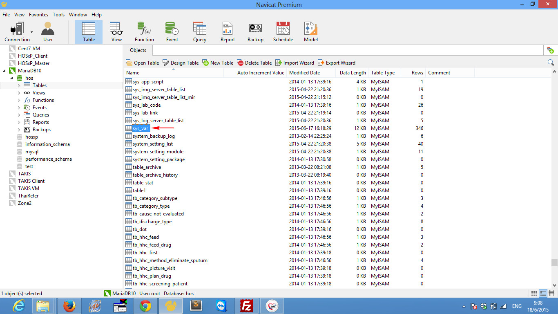This screenshot has width=558, height=314.
Task: Click the search magnifier icon
Action: coord(551,63)
